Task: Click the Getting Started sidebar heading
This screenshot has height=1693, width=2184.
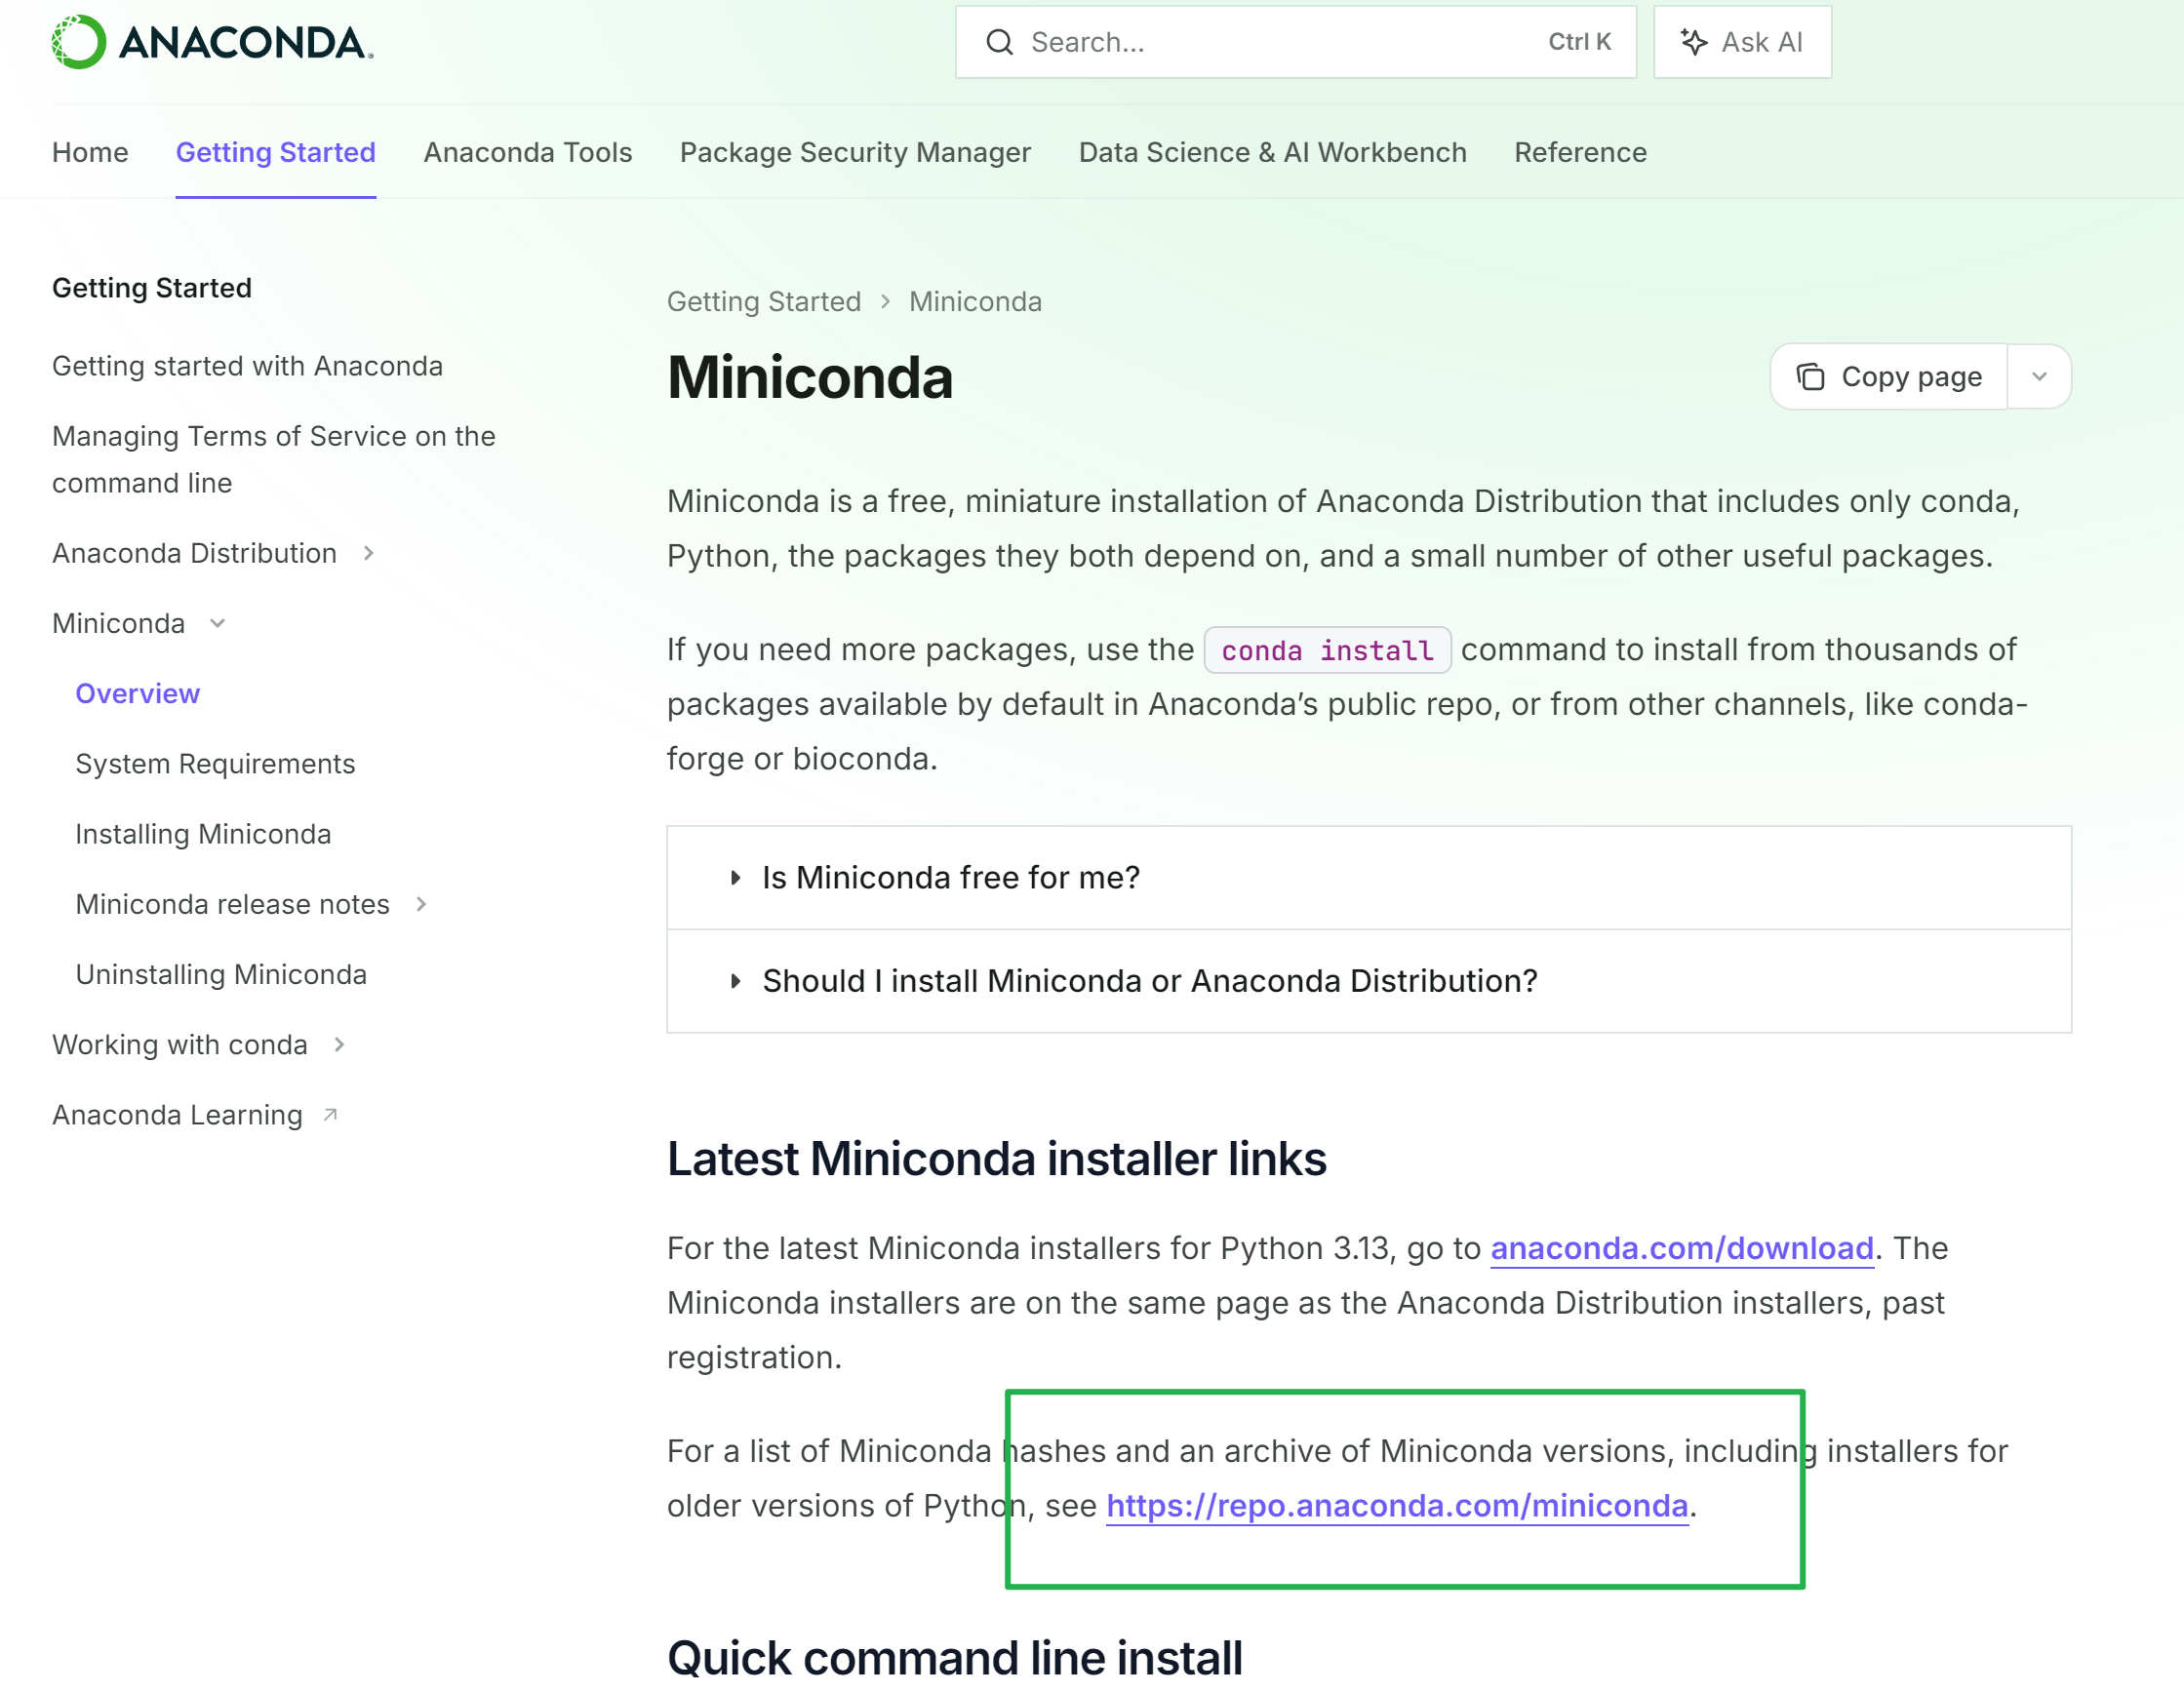Action: pos(152,288)
